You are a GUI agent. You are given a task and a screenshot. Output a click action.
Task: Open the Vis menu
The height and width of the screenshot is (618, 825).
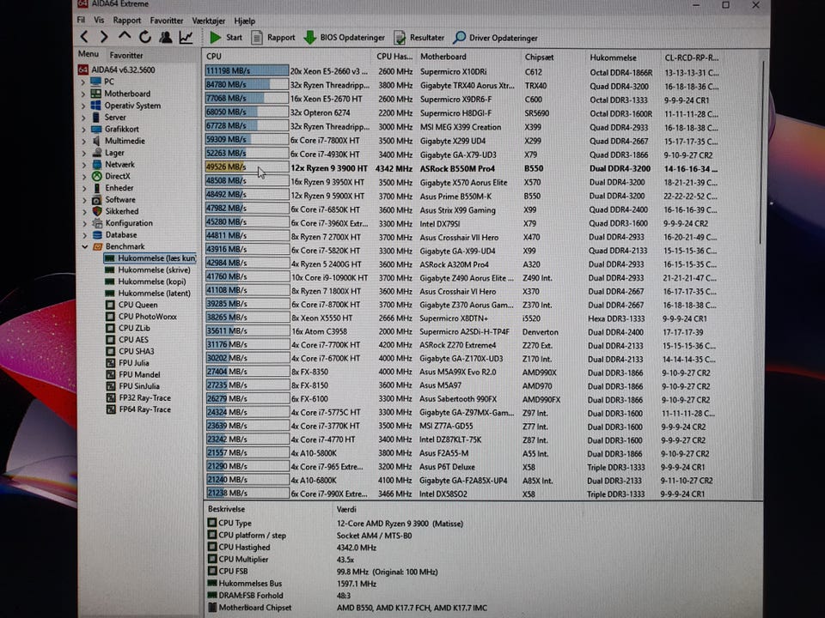coord(99,20)
